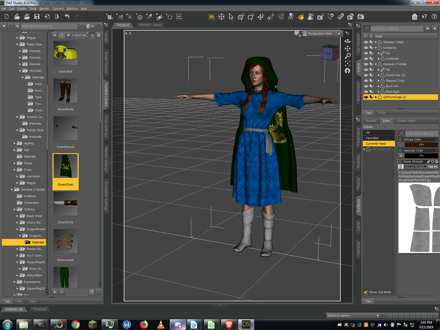The height and width of the screenshot is (330, 440).
Task: Select the Favorites shader filter
Action: coord(379,138)
